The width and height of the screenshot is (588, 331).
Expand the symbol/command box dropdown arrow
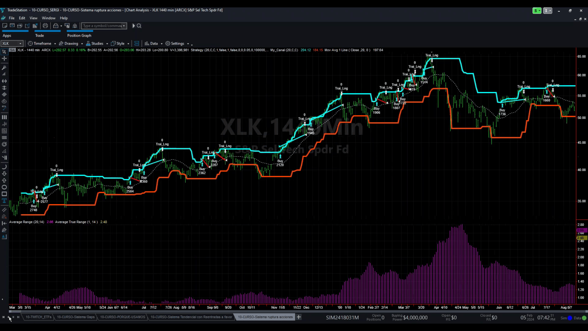(124, 26)
